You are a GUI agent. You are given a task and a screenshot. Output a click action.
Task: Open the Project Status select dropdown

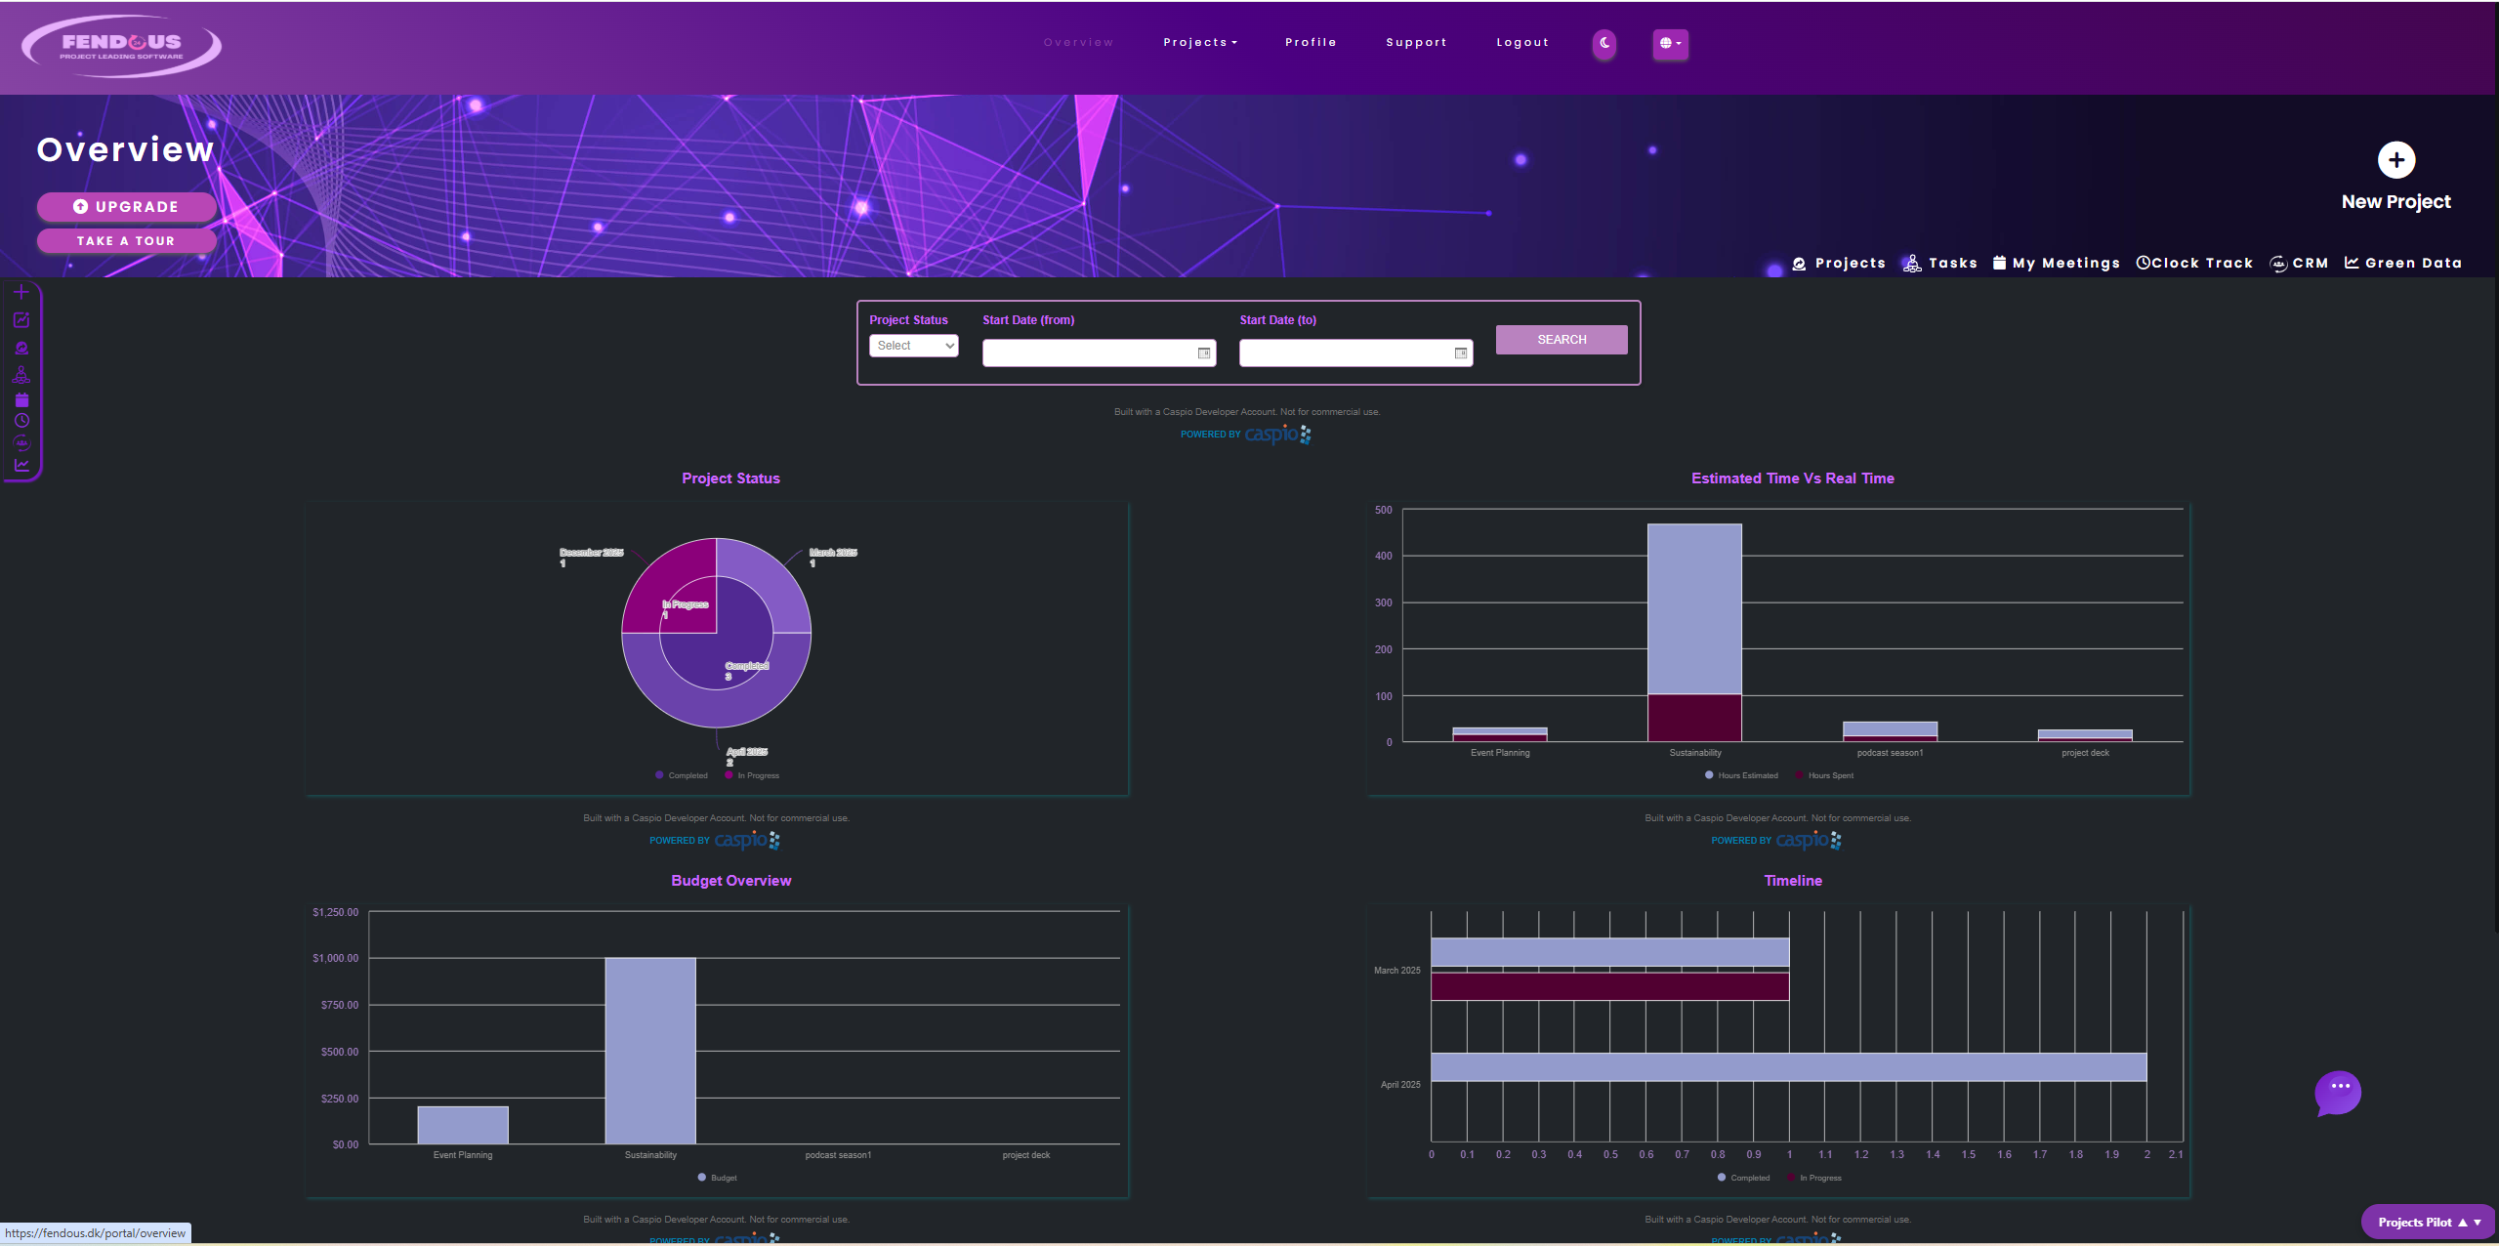[x=912, y=345]
